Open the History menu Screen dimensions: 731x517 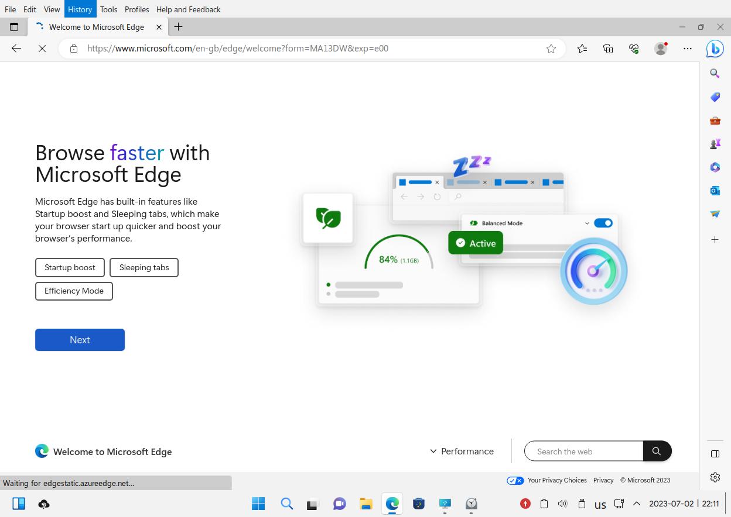80,9
